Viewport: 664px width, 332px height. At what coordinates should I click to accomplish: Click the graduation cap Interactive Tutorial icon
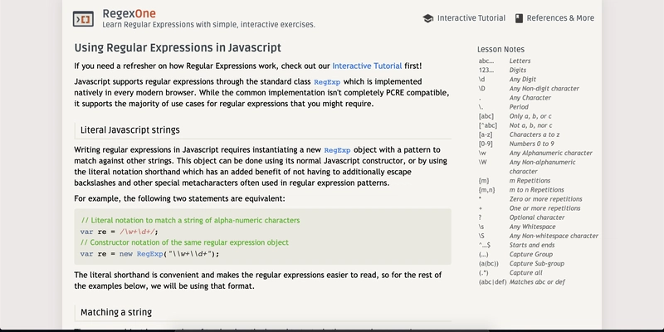click(428, 18)
